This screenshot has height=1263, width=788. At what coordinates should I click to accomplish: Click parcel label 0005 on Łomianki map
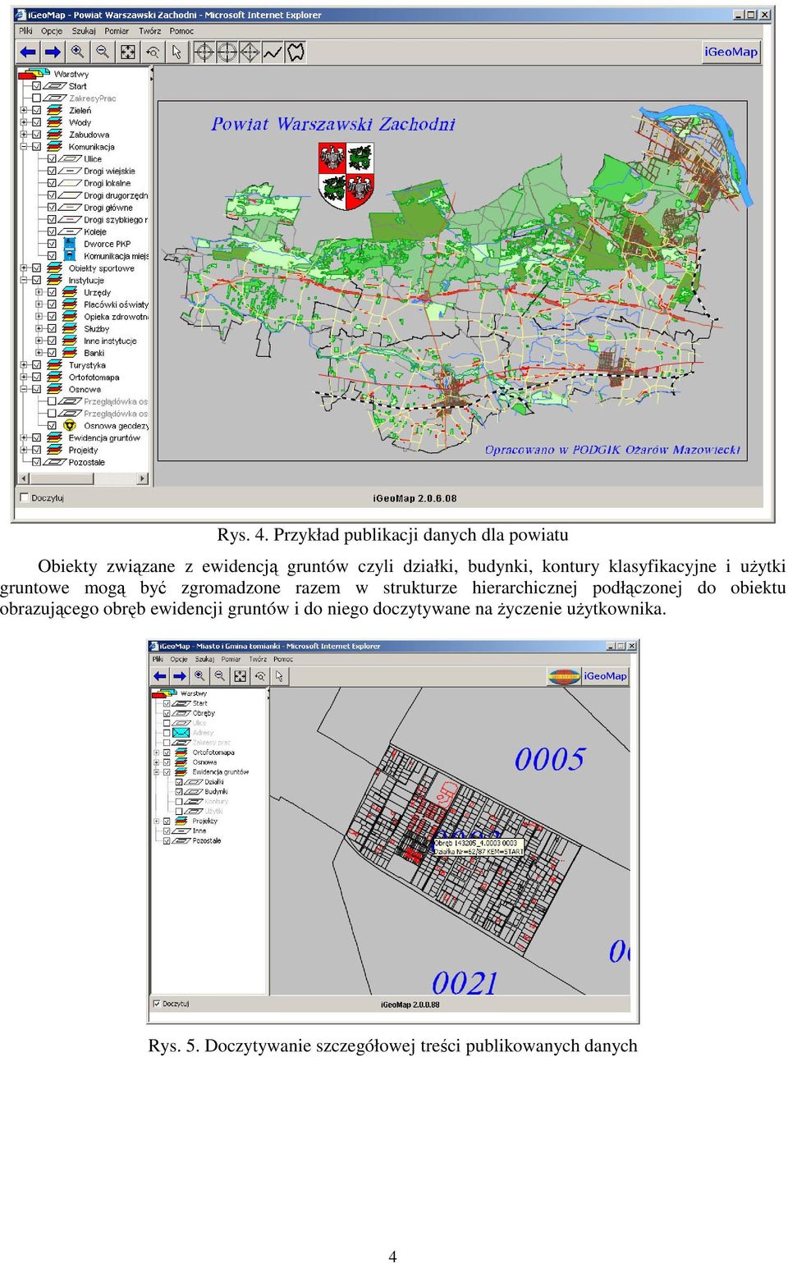click(550, 759)
